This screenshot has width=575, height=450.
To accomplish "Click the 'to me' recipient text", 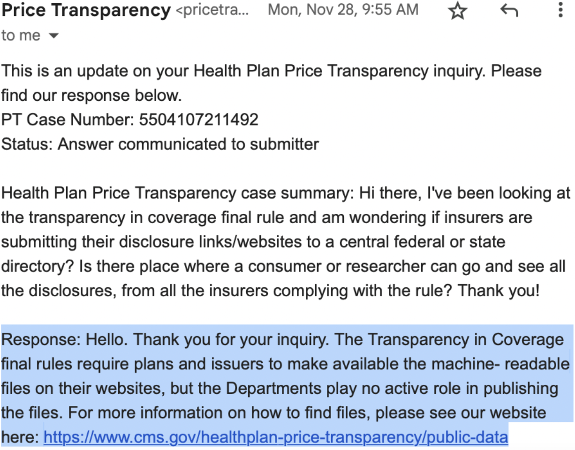I will (x=21, y=36).
